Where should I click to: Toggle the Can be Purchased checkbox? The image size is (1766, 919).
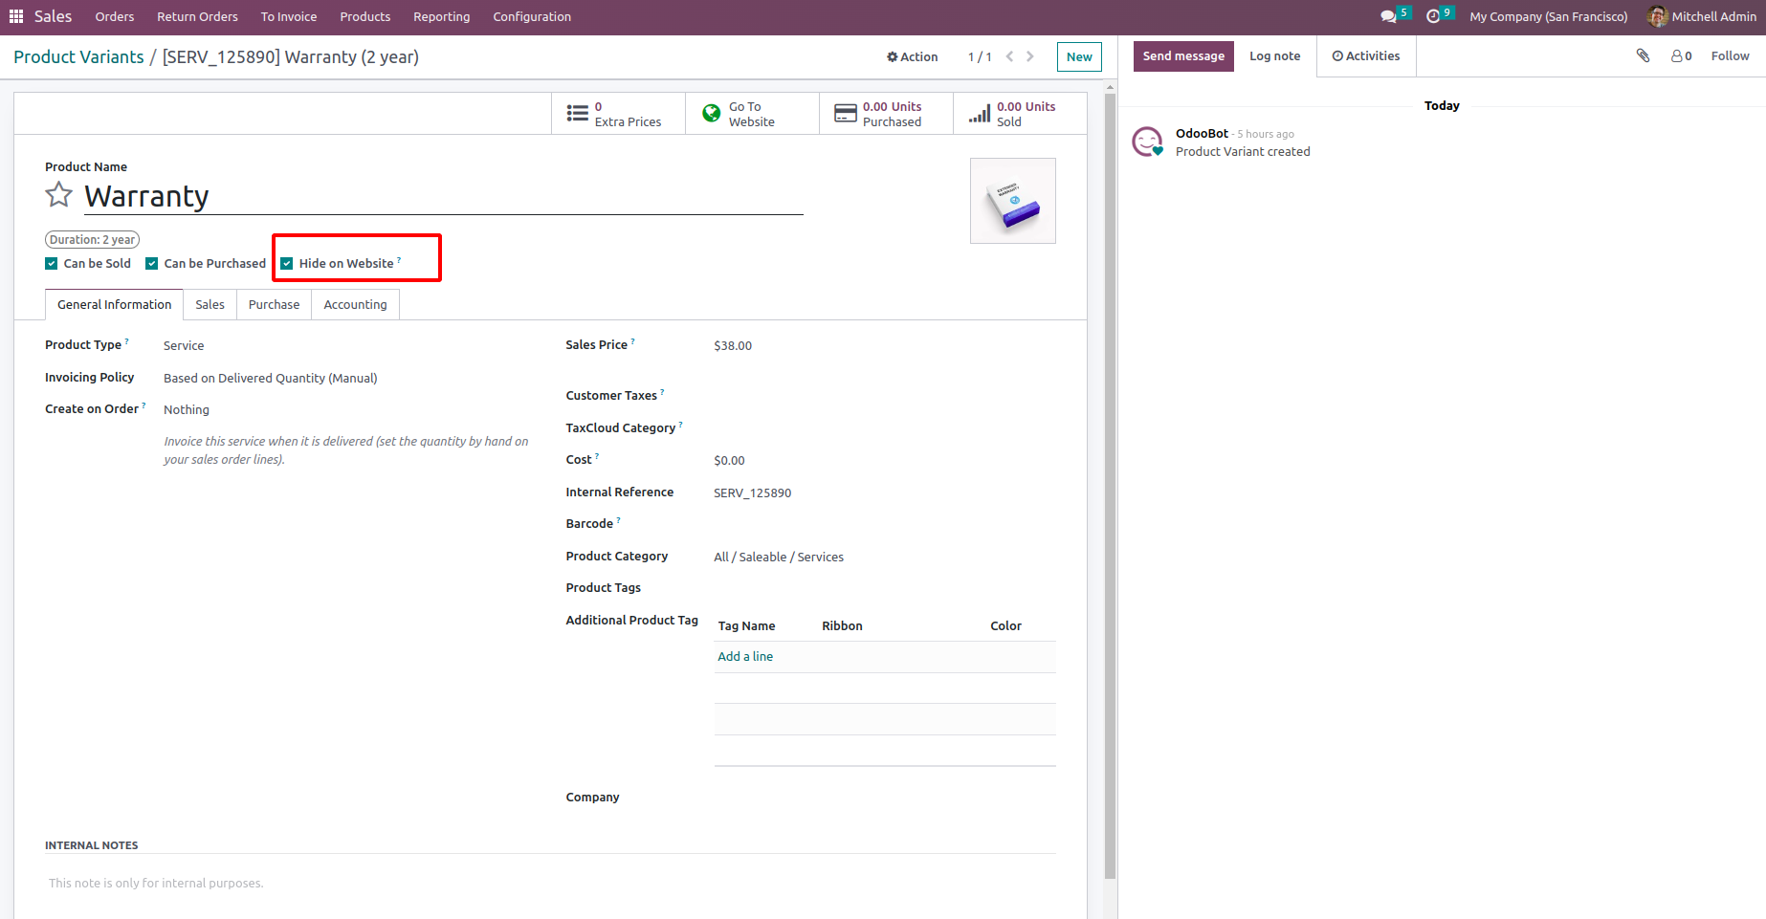pos(152,264)
